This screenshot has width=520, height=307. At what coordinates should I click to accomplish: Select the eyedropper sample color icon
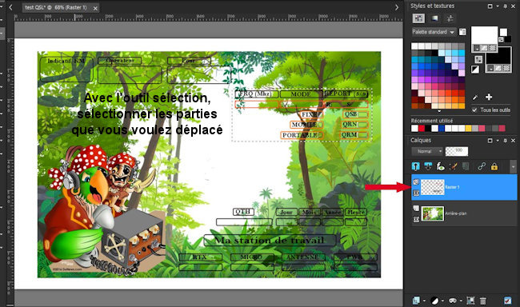point(475,98)
